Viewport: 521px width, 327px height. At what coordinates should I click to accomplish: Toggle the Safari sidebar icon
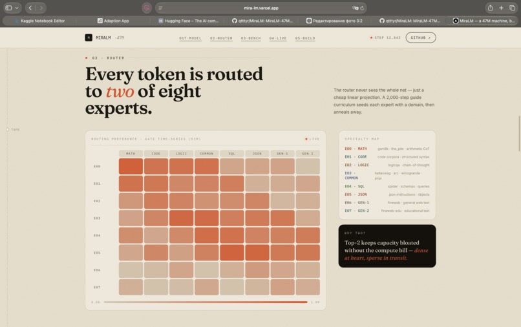[8, 8]
